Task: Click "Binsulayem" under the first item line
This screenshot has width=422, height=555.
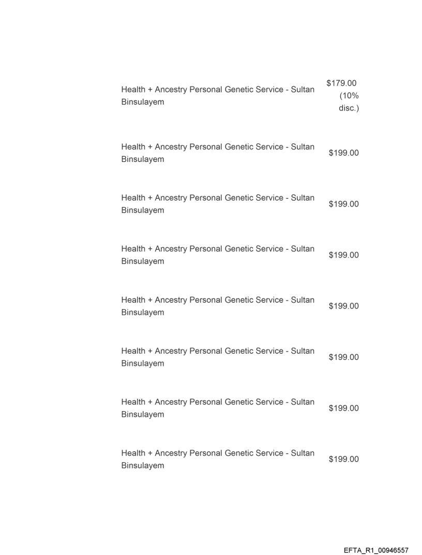Action: (x=143, y=102)
